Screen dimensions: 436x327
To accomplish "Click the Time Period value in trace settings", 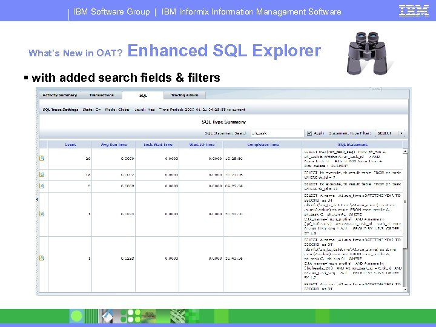I will [215, 110].
